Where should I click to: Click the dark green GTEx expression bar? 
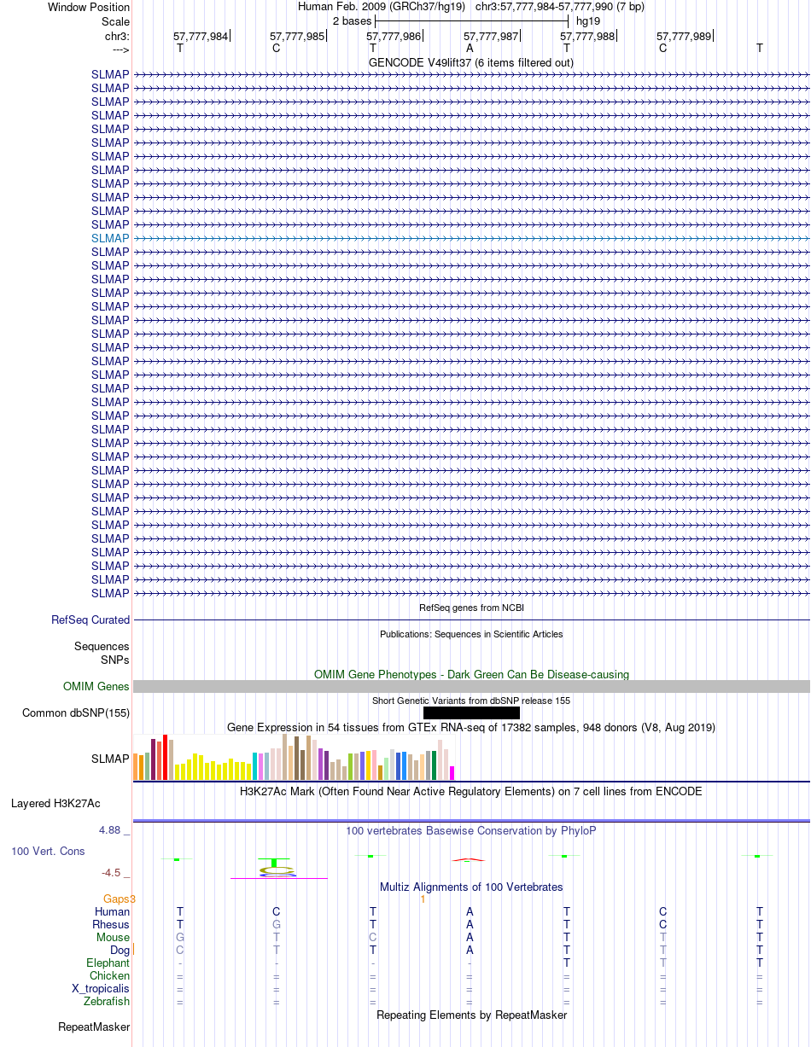(435, 765)
